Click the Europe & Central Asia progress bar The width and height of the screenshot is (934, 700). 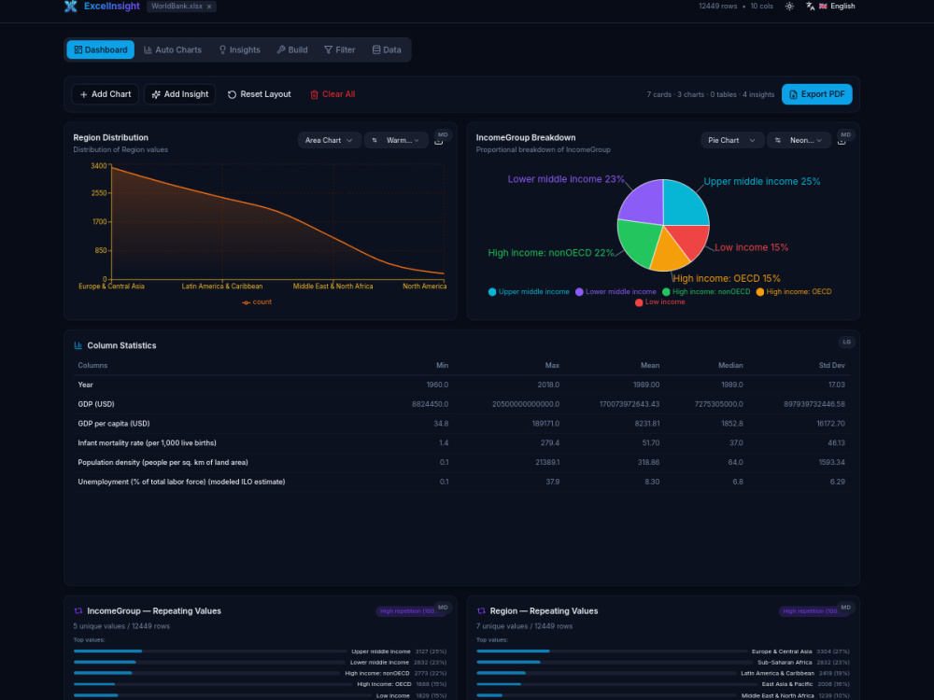612,651
